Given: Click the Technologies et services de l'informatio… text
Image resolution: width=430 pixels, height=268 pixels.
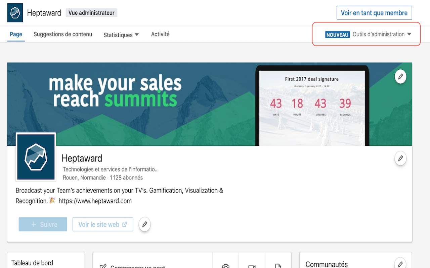Looking at the screenshot, I should (111, 169).
